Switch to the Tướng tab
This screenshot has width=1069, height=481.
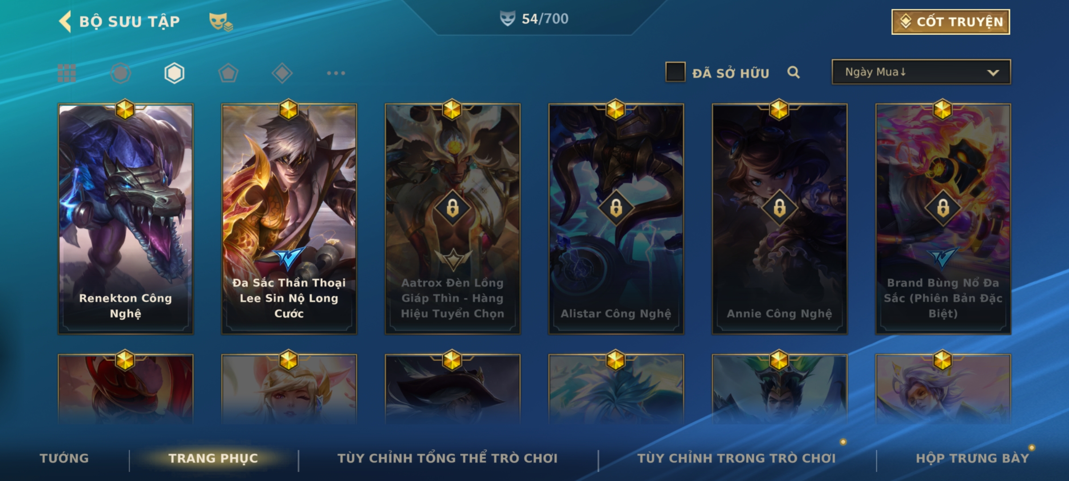[64, 458]
